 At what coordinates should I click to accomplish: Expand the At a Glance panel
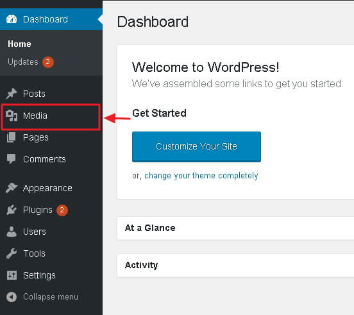point(235,228)
